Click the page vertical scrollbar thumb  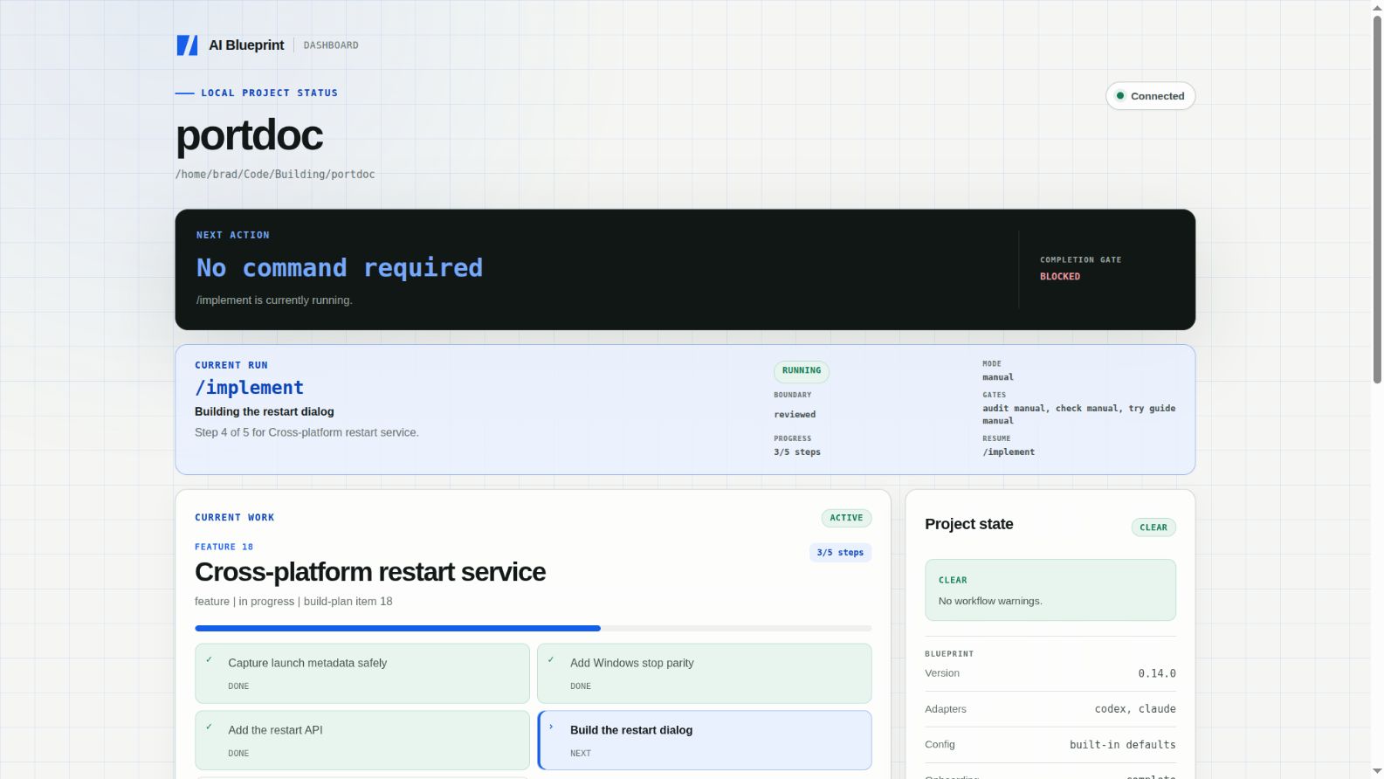tap(1377, 200)
